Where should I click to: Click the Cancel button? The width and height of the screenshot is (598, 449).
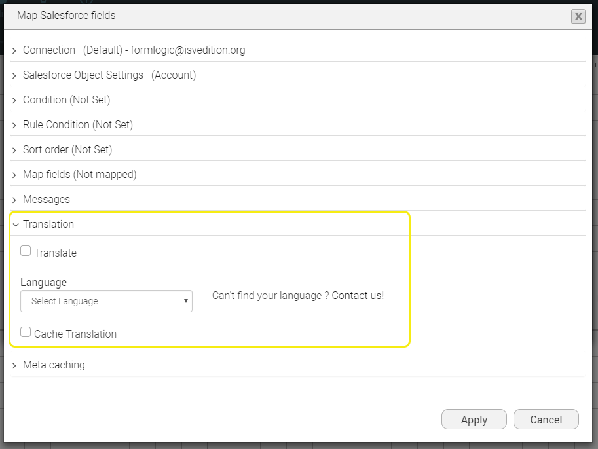[546, 419]
